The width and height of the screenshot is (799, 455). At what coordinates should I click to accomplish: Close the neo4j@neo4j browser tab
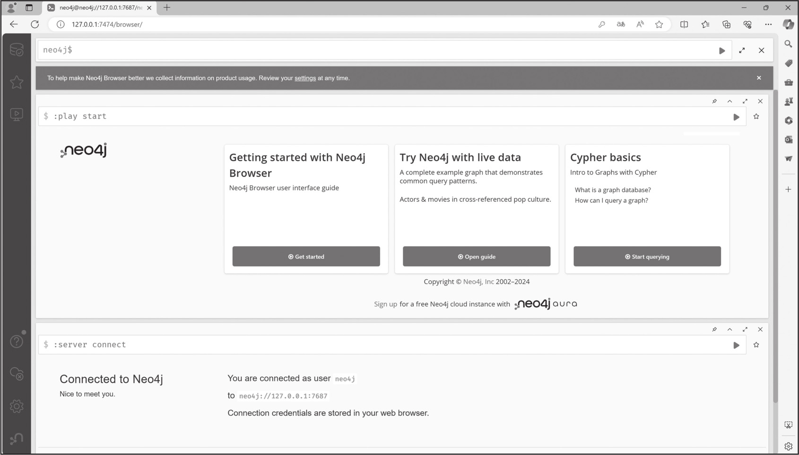[149, 8]
